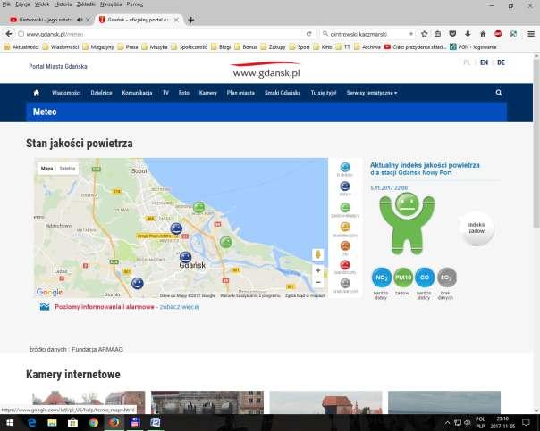Viewport: 540px width, 431px height.
Task: Open Kamery in site navigation
Action: (208, 93)
